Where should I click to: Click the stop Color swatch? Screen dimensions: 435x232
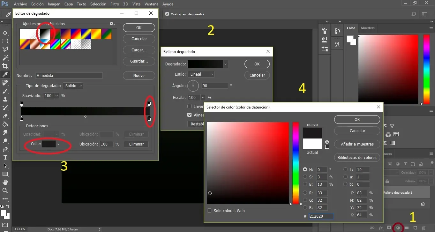click(x=49, y=144)
